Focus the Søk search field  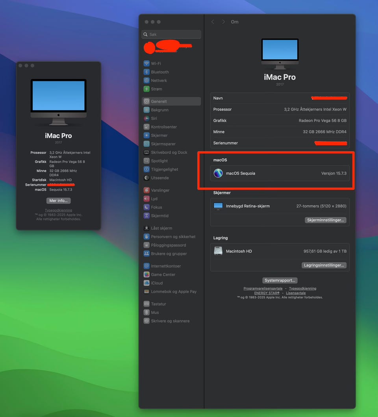coord(171,34)
